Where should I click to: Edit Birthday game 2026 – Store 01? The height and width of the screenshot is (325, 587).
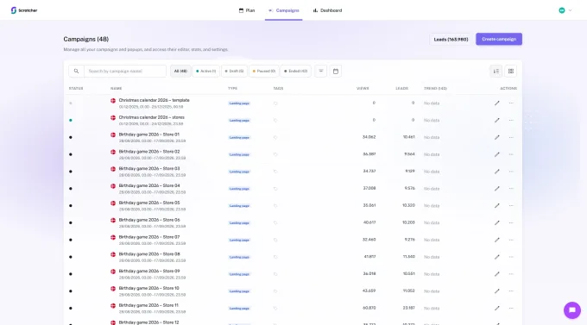point(496,137)
